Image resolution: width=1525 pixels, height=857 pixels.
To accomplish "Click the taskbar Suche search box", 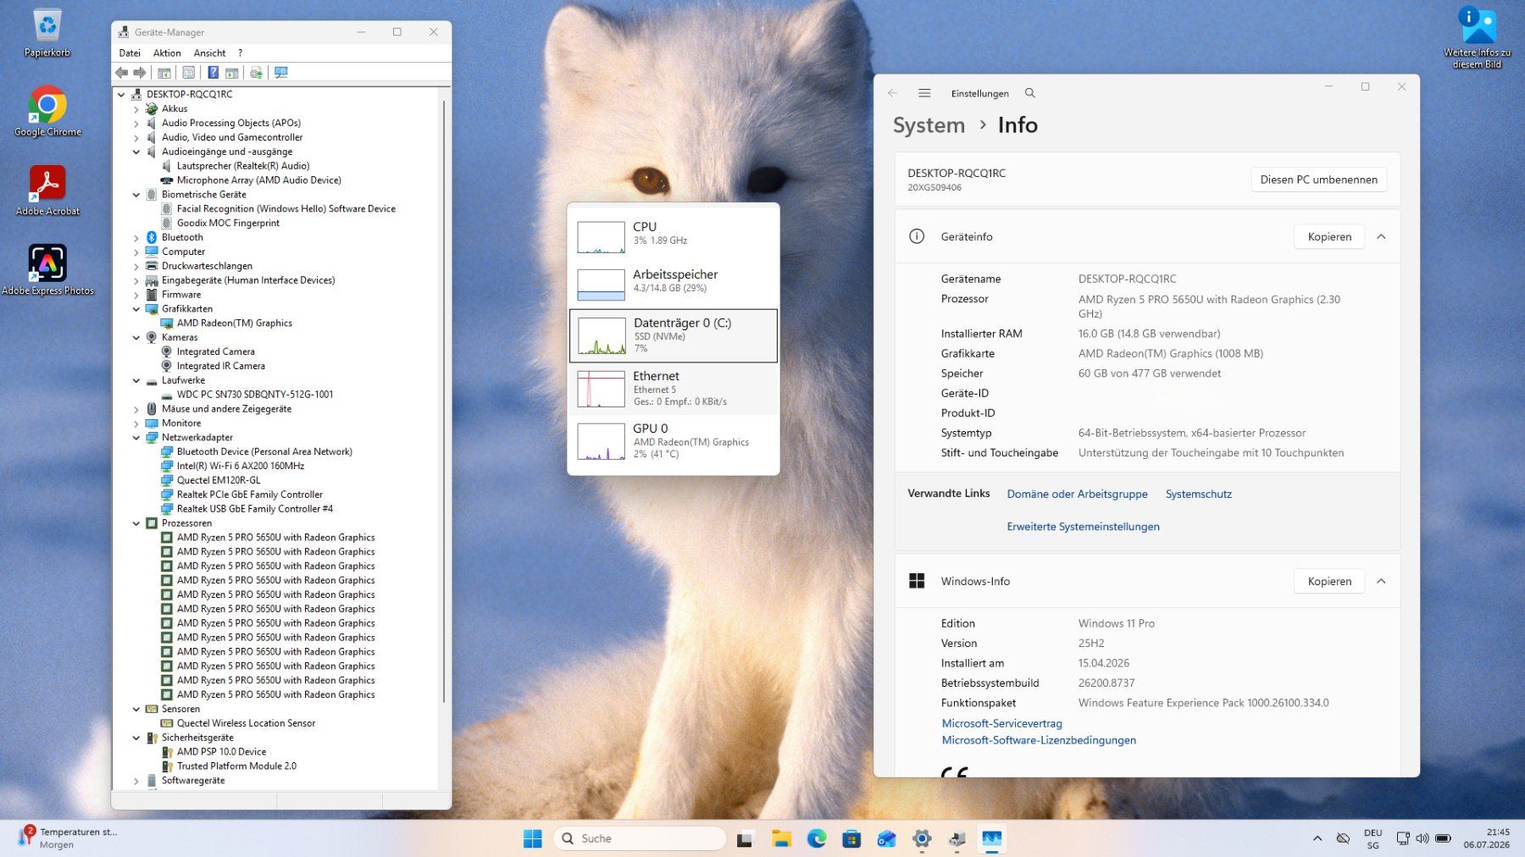I will [640, 838].
